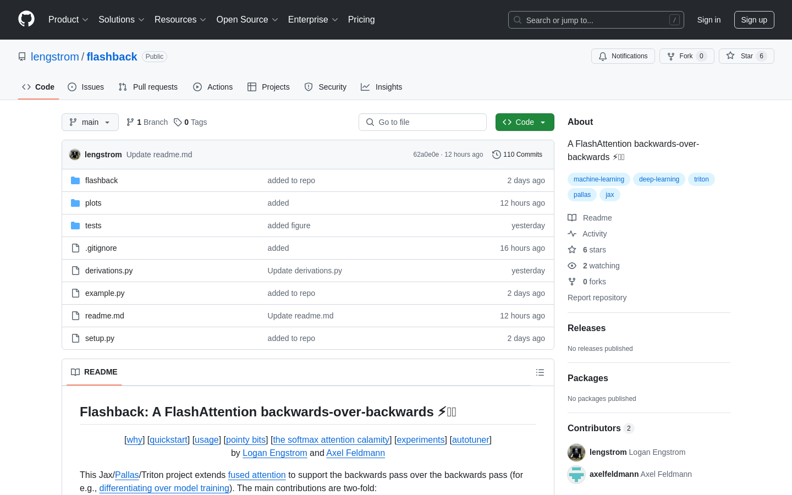Open the Pricing page
The height and width of the screenshot is (495, 792).
361,20
